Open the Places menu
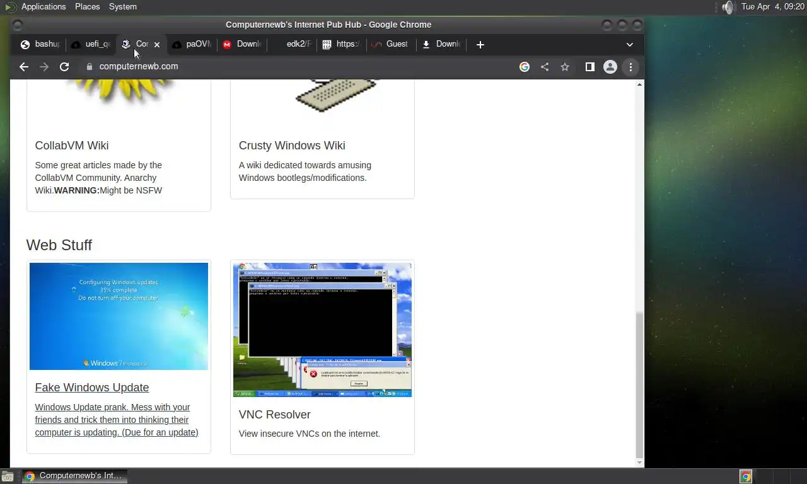The image size is (807, 484). [88, 6]
